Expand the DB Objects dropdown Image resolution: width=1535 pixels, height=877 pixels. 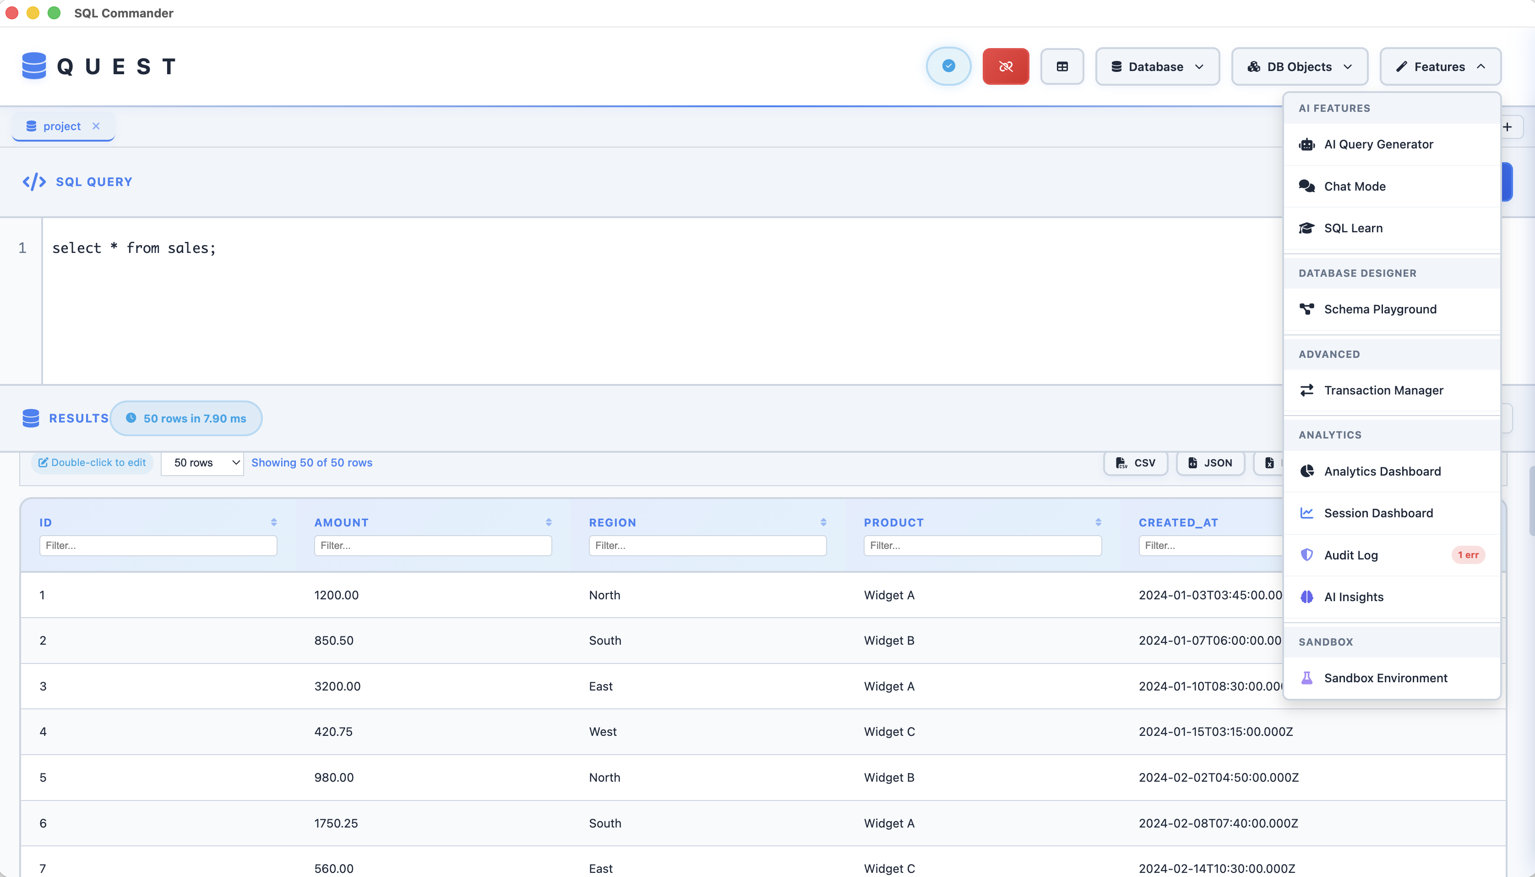(1299, 66)
